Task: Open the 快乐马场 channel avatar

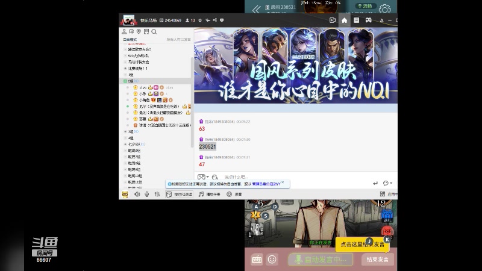Action: point(129,20)
